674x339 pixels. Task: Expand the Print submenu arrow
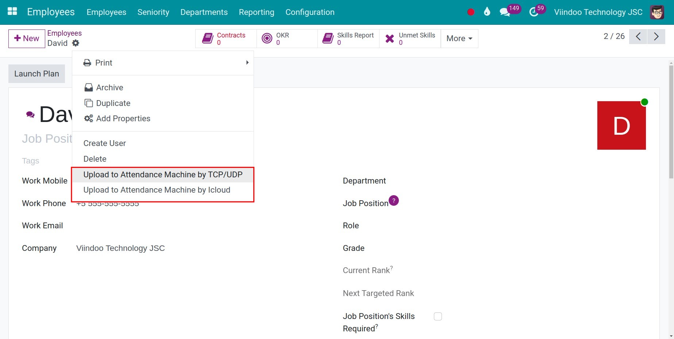[247, 62]
